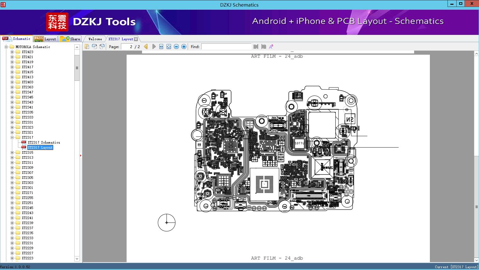The height and width of the screenshot is (270, 479).
Task: Open the Welcome tab
Action: [x=95, y=39]
